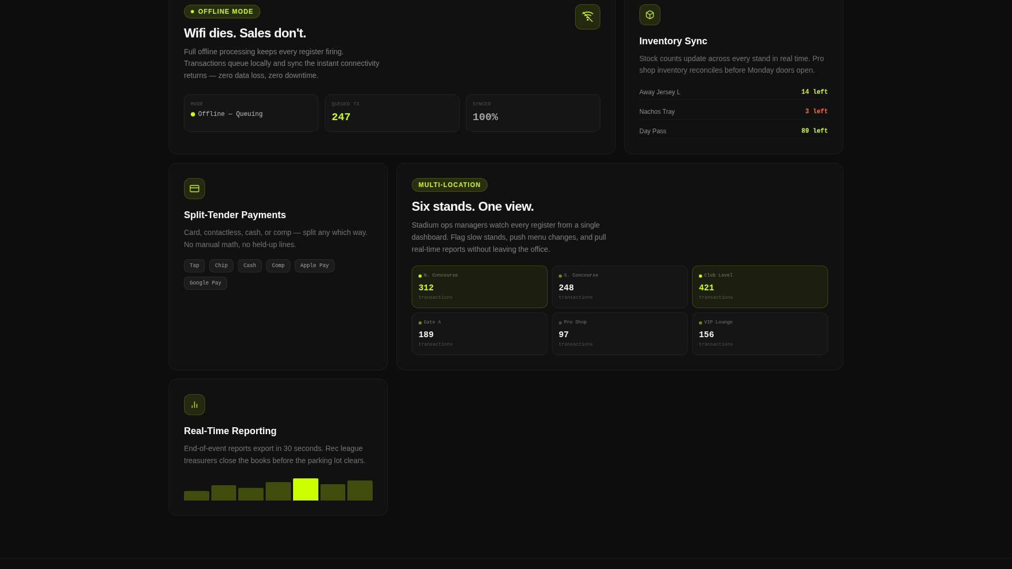The width and height of the screenshot is (1012, 569).
Task: Click the bright highlighted bar in report chart
Action: (306, 489)
